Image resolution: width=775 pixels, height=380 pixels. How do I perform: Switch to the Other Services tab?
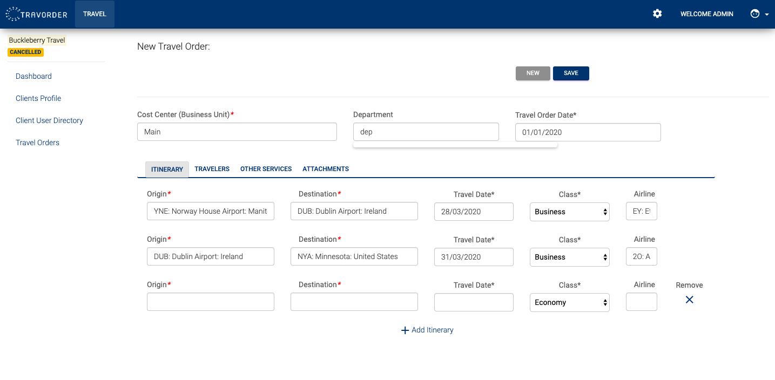coord(266,169)
